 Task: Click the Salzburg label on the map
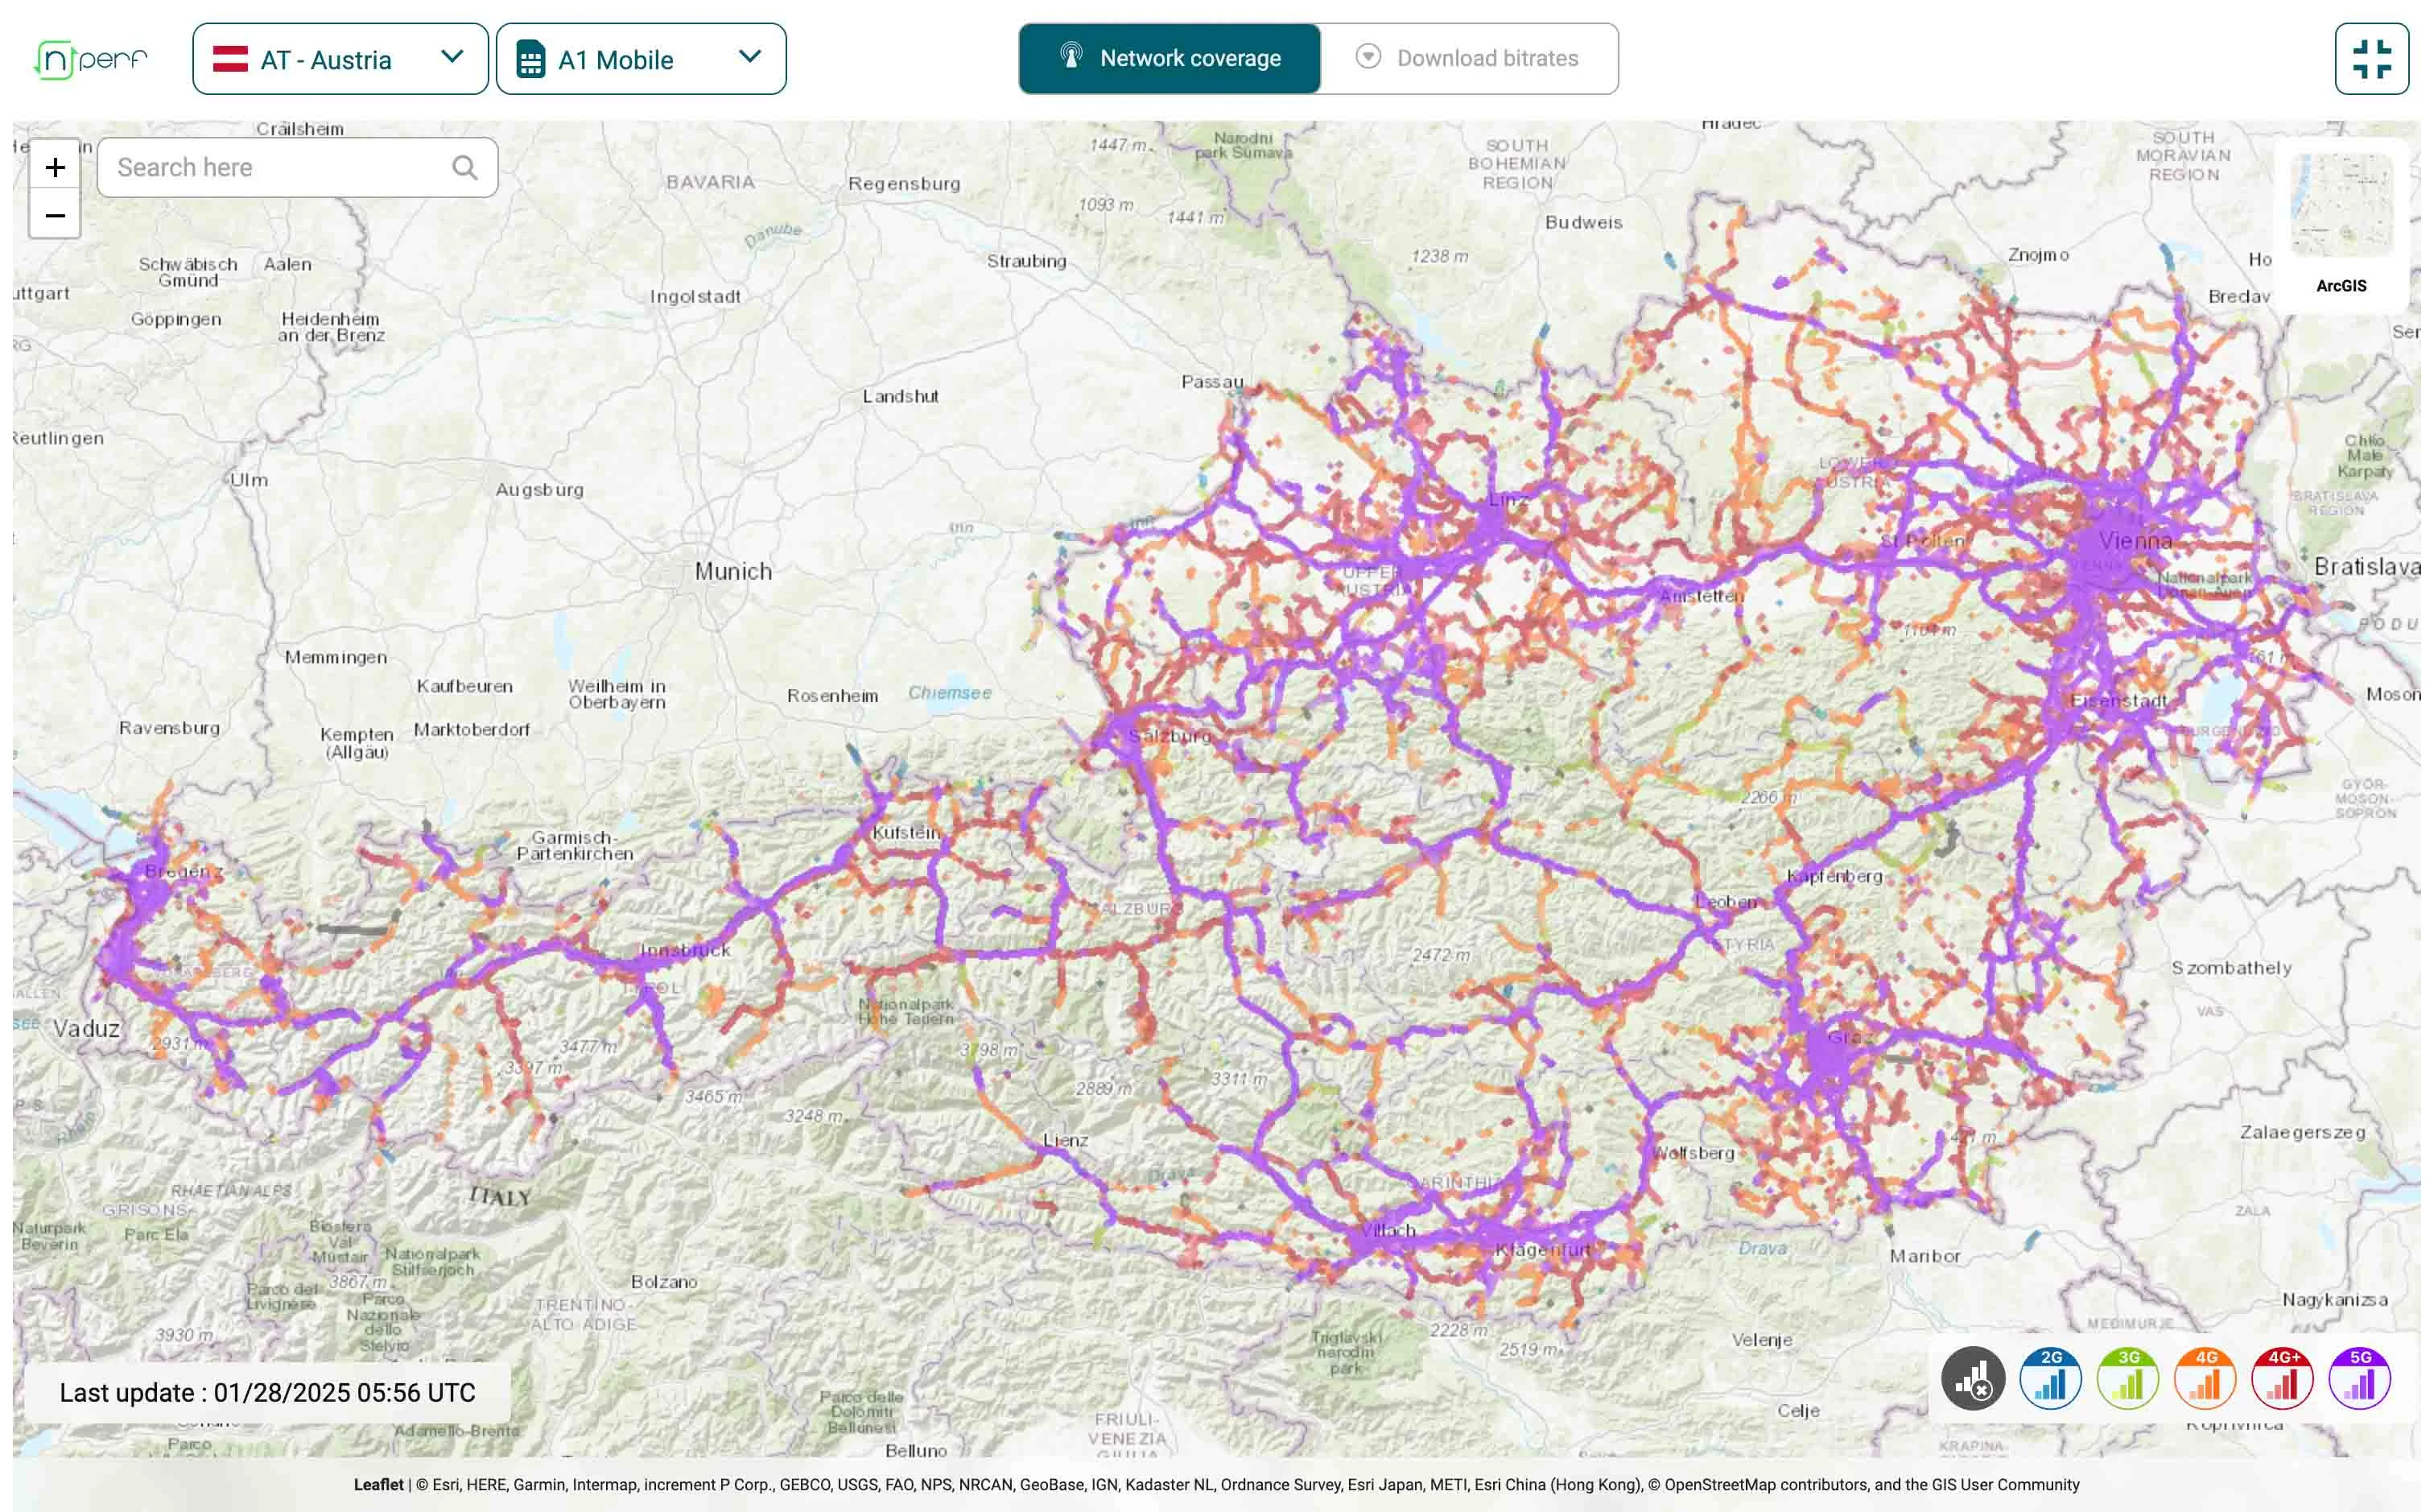[x=1170, y=736]
